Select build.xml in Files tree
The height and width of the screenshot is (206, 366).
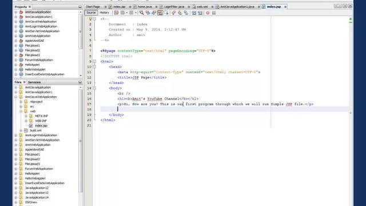(x=35, y=130)
